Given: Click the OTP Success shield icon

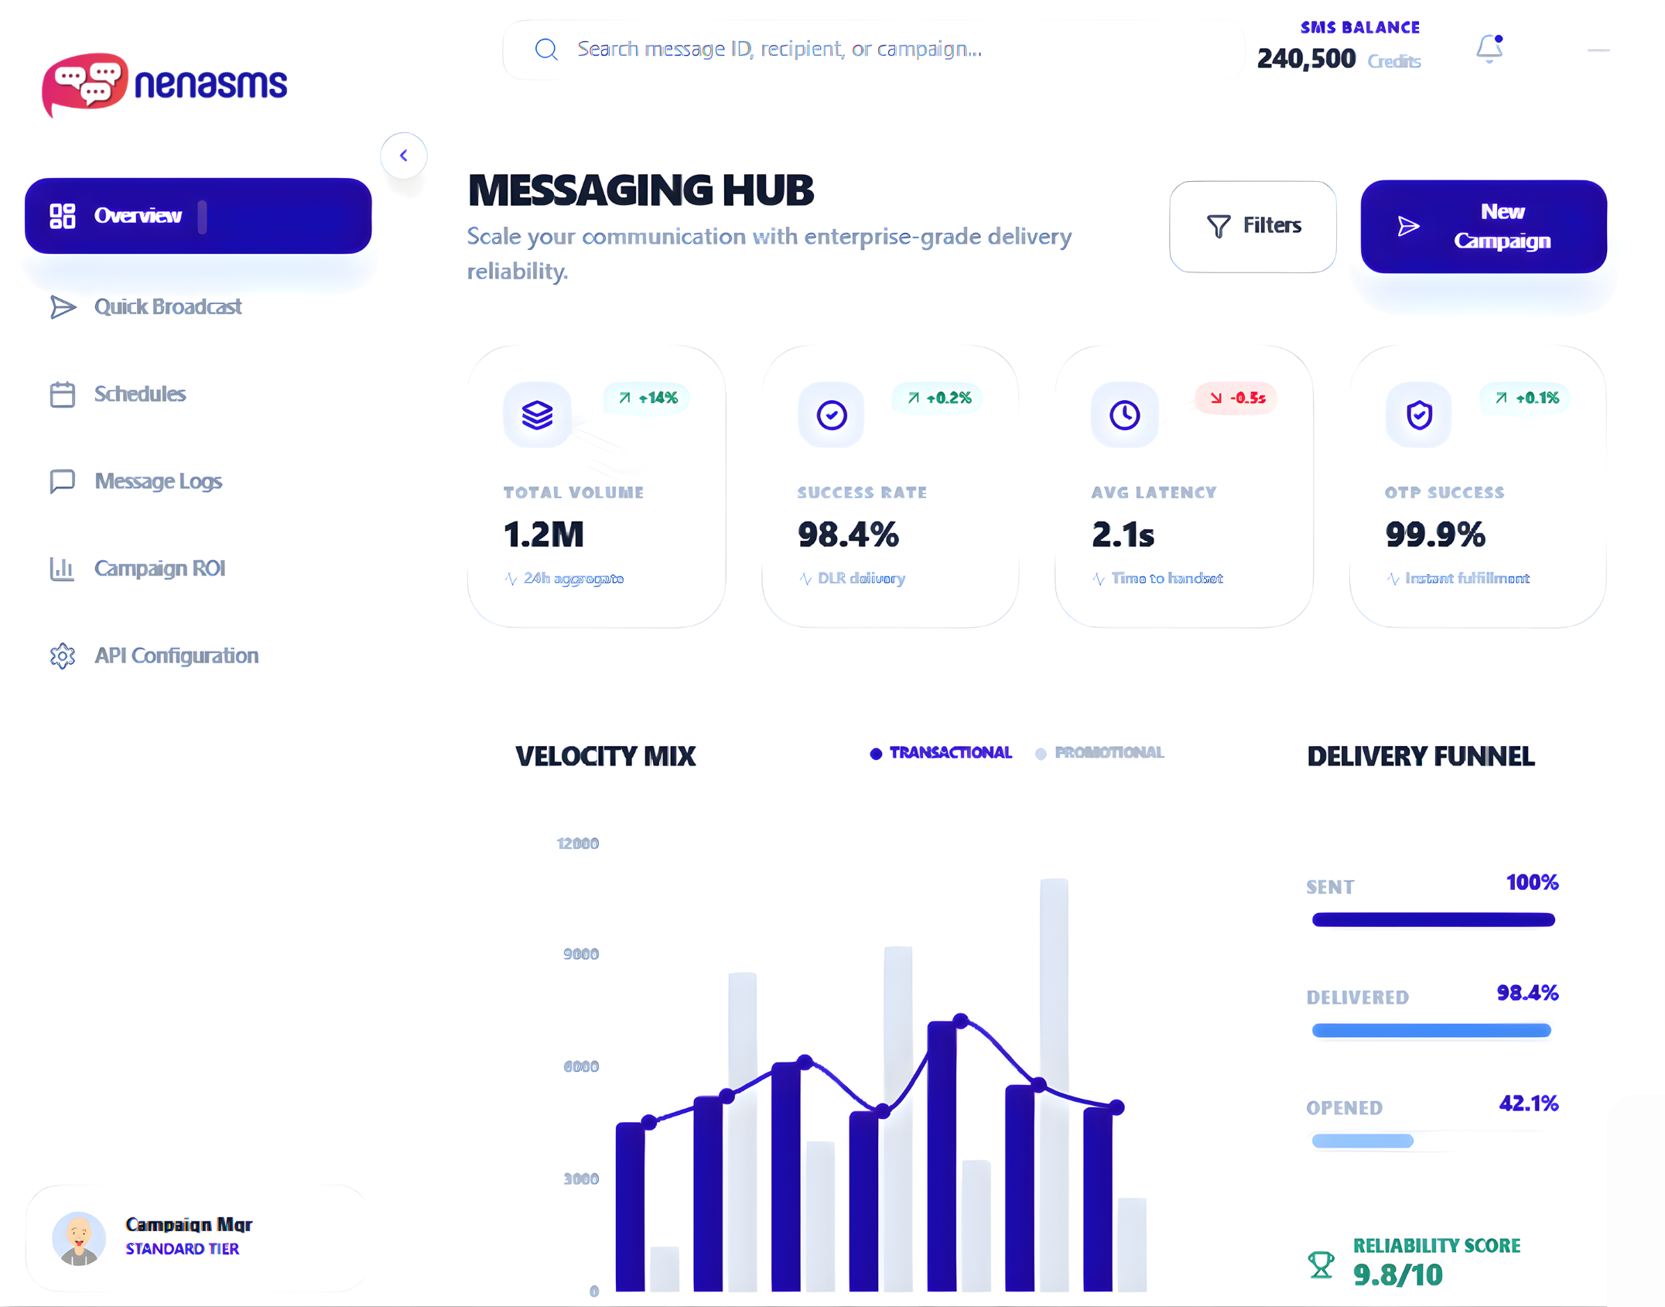Looking at the screenshot, I should pos(1417,415).
